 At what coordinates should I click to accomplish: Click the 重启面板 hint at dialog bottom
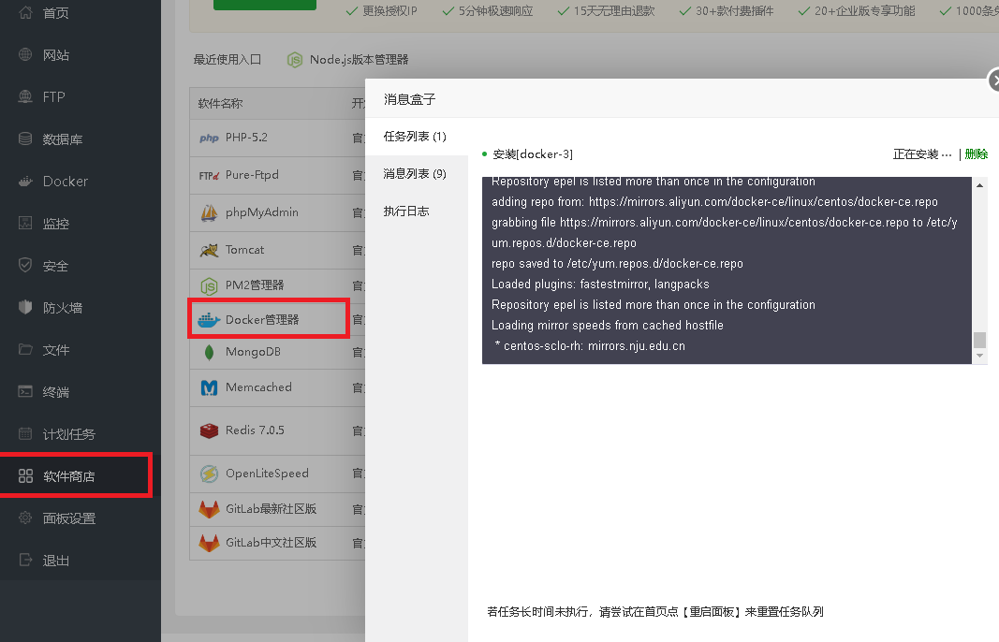click(713, 612)
